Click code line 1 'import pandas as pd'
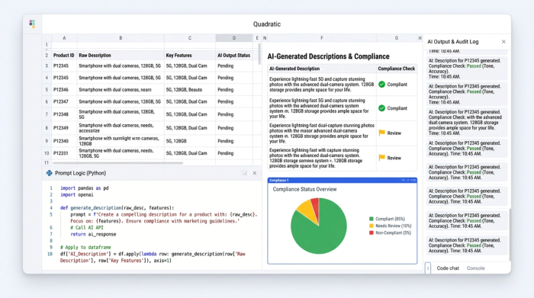Screen dimensions: 534x298 click(85, 187)
